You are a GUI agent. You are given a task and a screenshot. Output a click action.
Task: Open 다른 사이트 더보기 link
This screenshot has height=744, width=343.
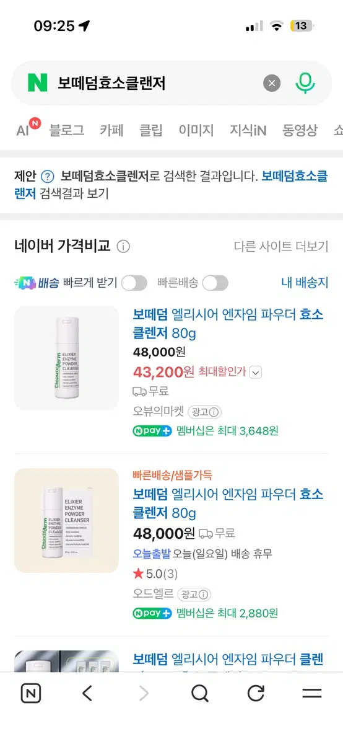click(x=281, y=246)
